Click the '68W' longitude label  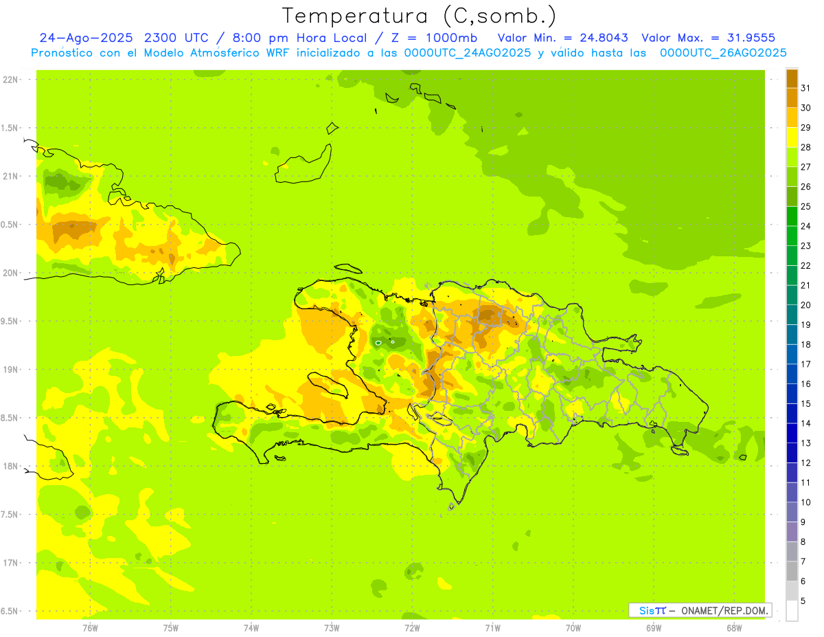734,627
